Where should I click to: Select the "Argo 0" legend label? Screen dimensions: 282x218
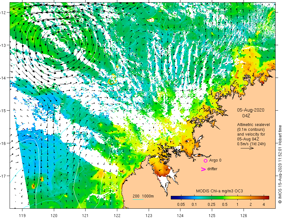coord(215,160)
